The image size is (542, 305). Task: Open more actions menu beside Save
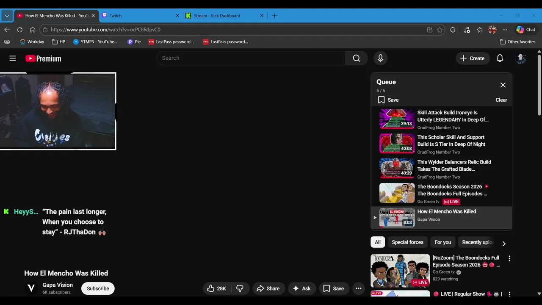coord(358,288)
